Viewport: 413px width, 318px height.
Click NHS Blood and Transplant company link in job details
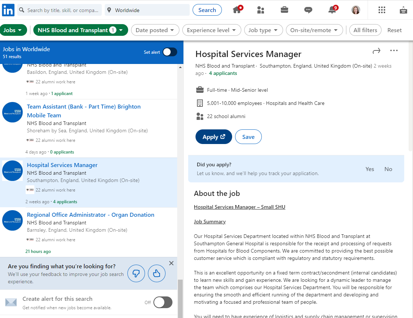pos(225,66)
